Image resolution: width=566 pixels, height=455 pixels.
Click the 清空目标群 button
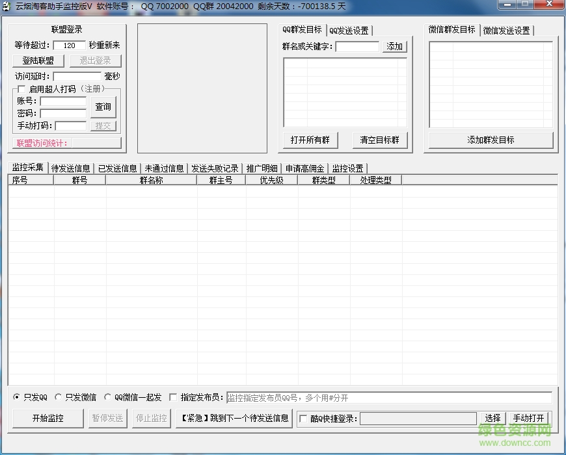pyautogui.click(x=380, y=139)
